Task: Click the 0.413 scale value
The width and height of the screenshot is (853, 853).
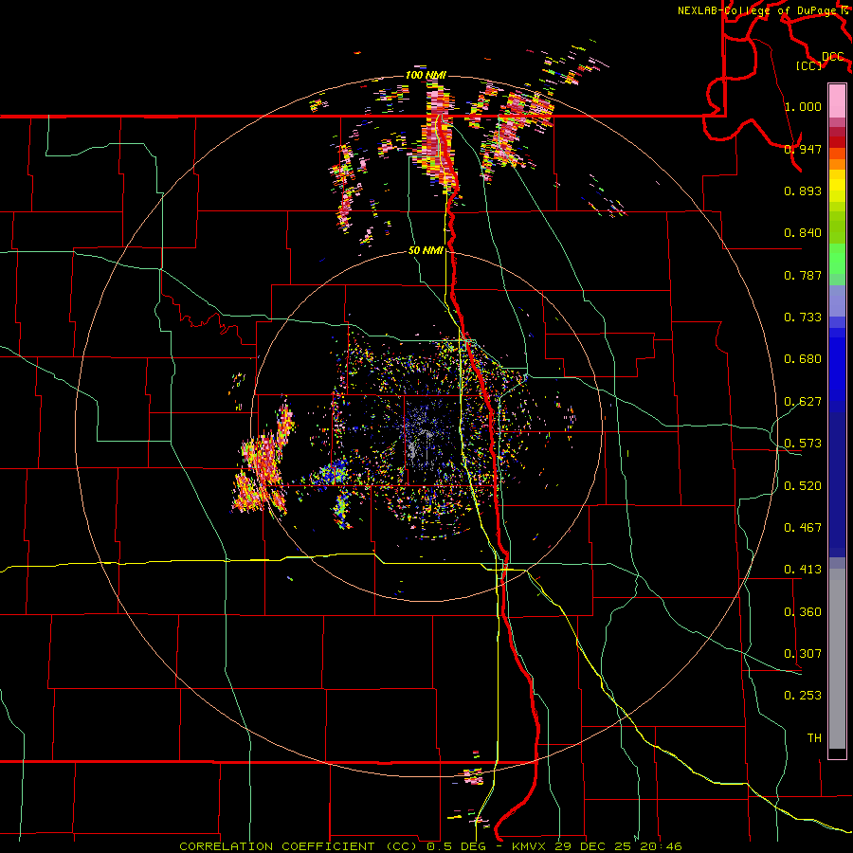Action: [x=803, y=570]
